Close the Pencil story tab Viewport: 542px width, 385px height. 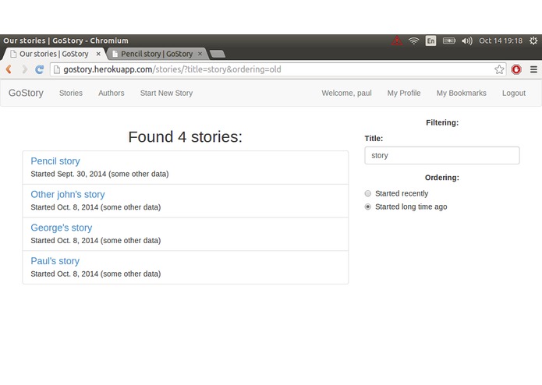click(x=200, y=54)
